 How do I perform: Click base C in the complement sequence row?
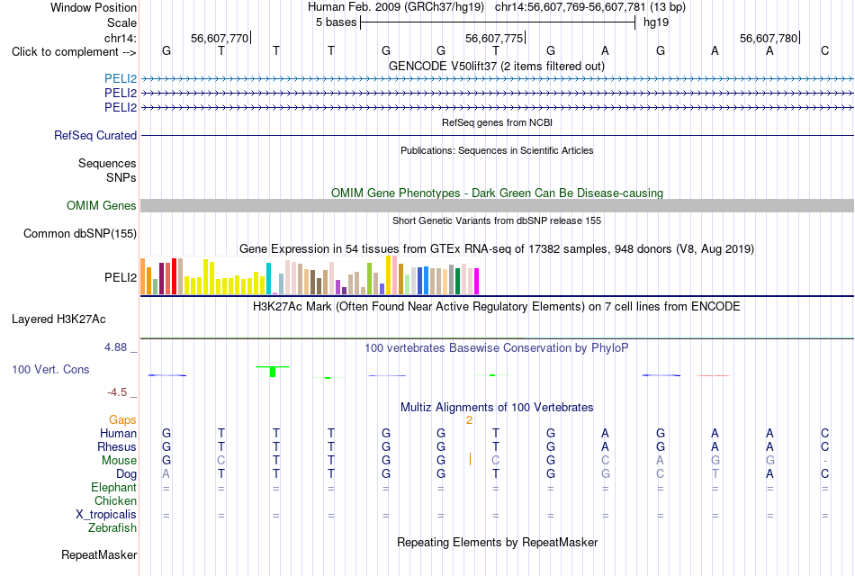[824, 50]
